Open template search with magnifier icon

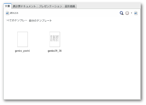[121, 13]
